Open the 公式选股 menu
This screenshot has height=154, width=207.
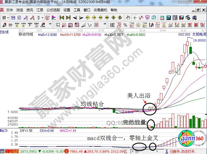[x=53, y=10]
